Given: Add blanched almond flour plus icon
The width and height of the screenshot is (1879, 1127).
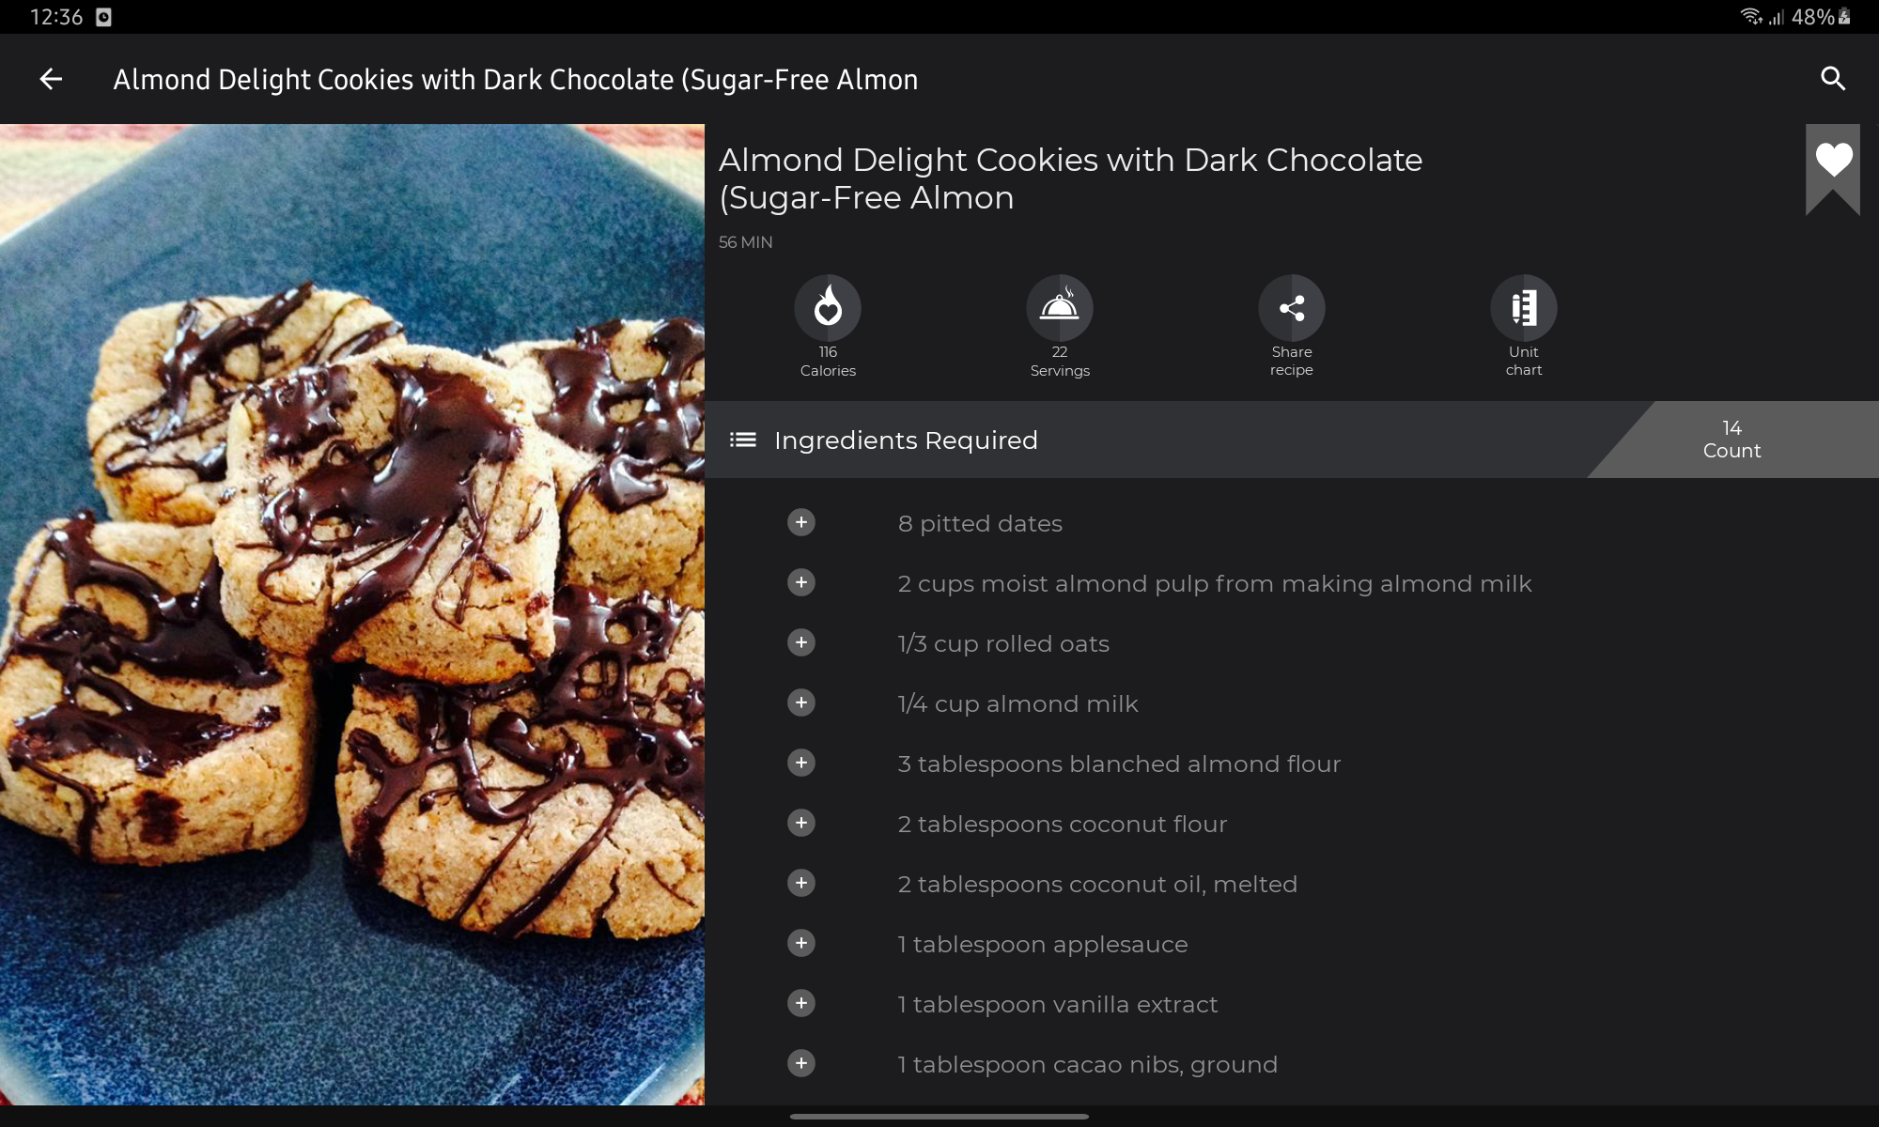Looking at the screenshot, I should pos(801,763).
